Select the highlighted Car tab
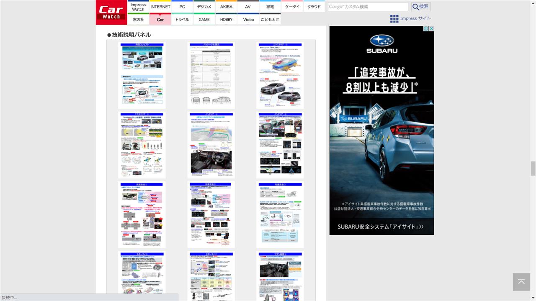Viewport: 536px width, 301px height. coord(160,19)
